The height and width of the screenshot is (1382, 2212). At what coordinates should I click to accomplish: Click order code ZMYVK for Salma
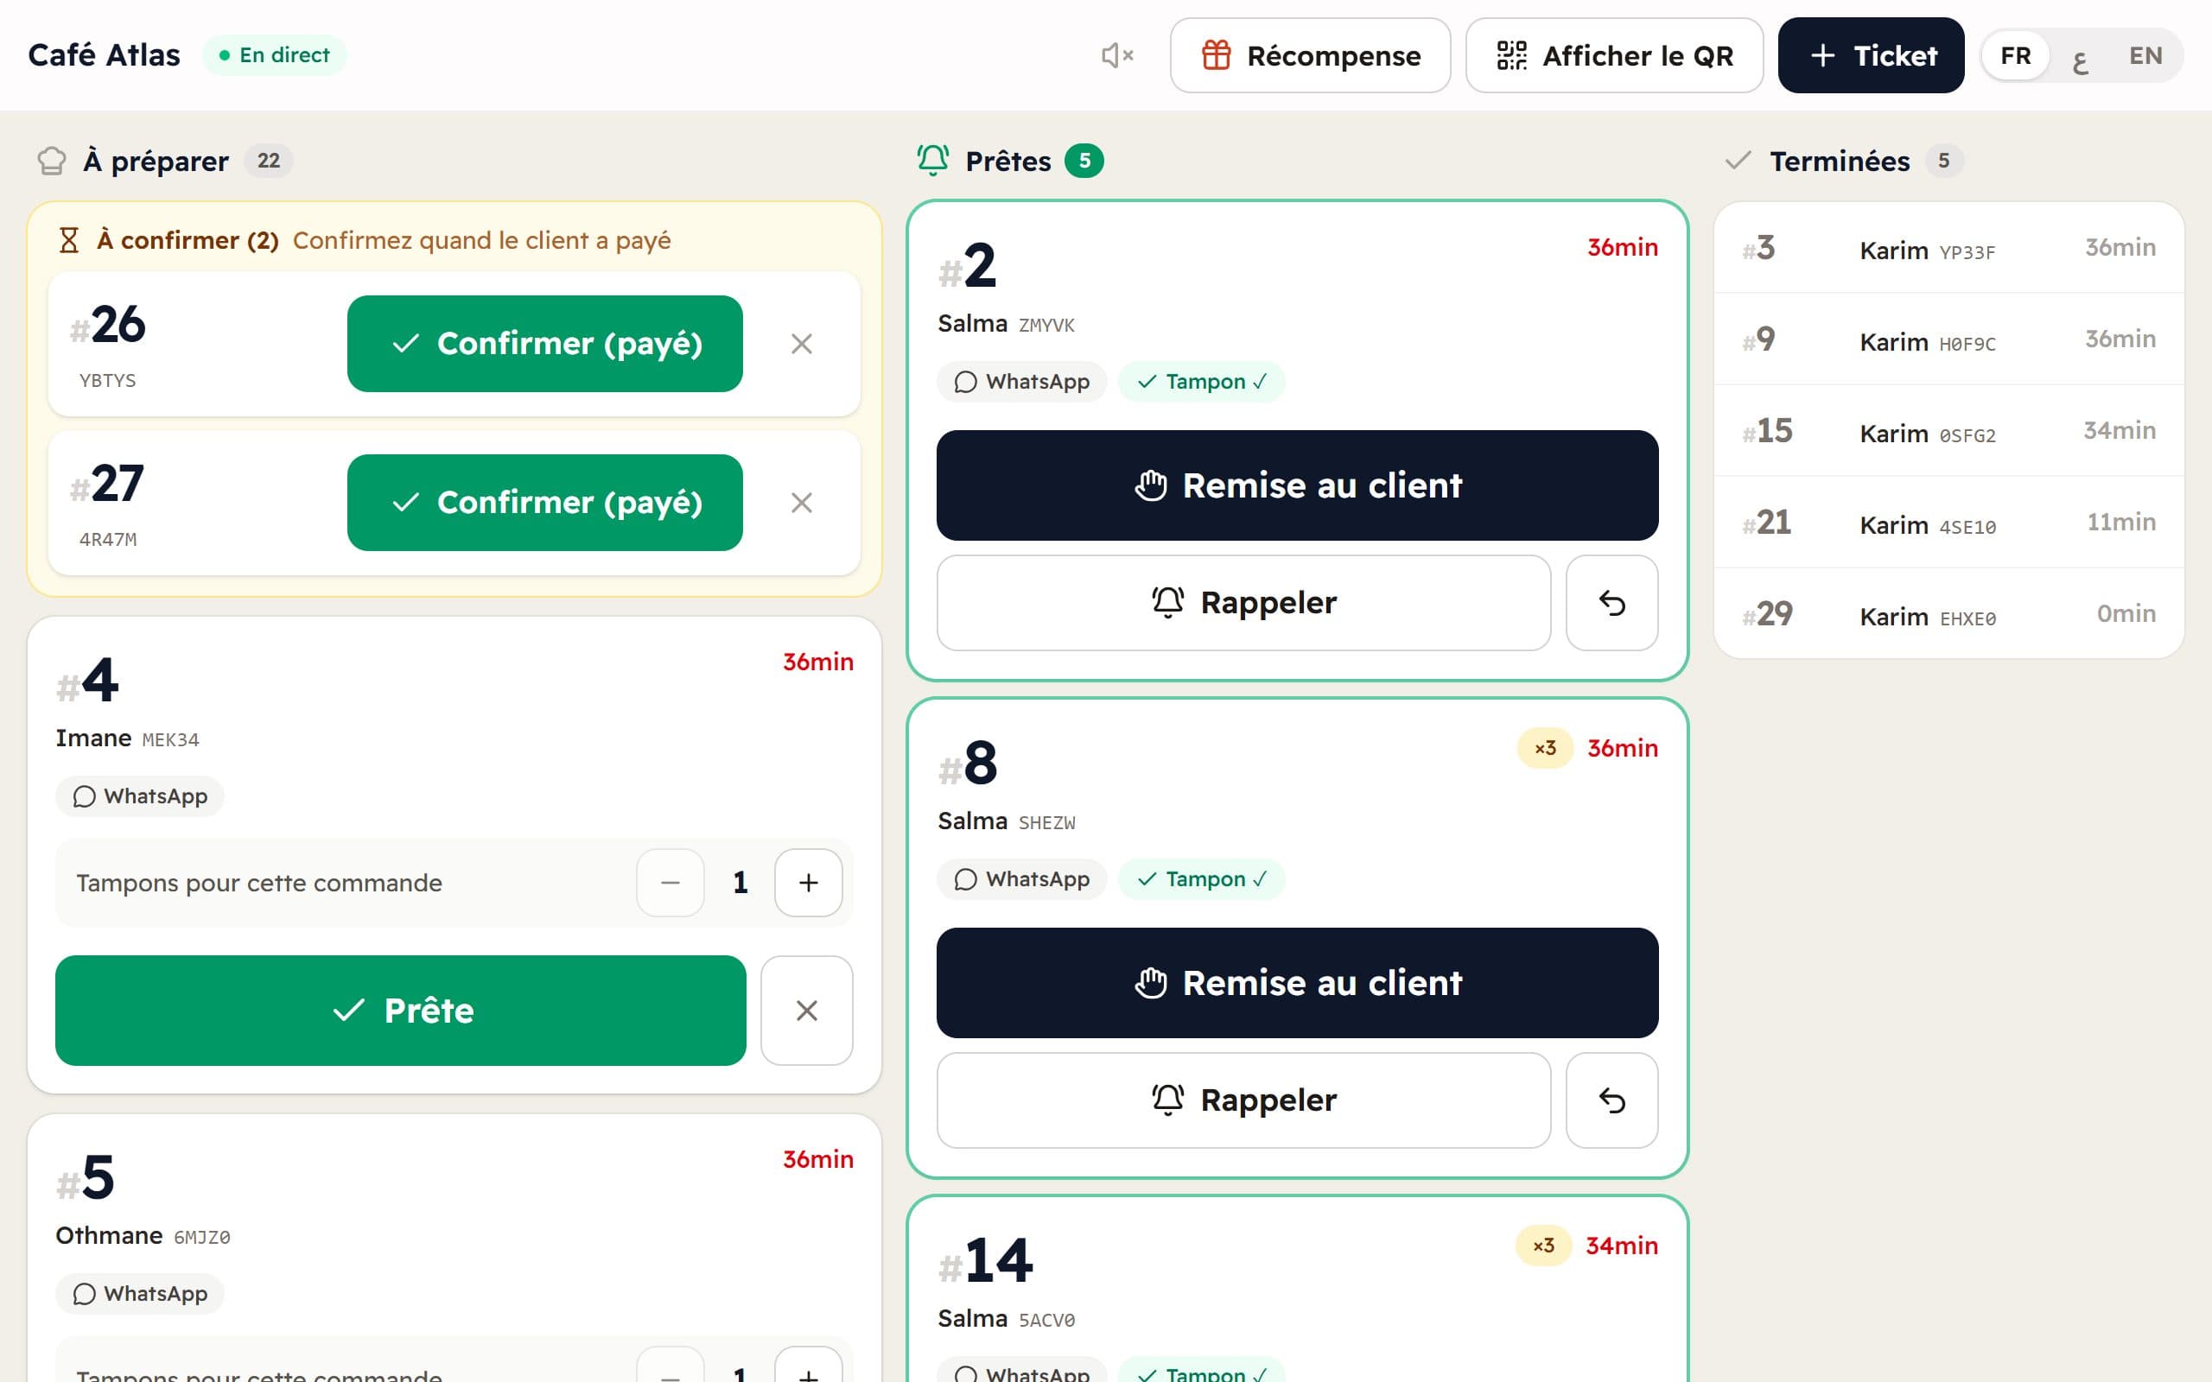1046,326
